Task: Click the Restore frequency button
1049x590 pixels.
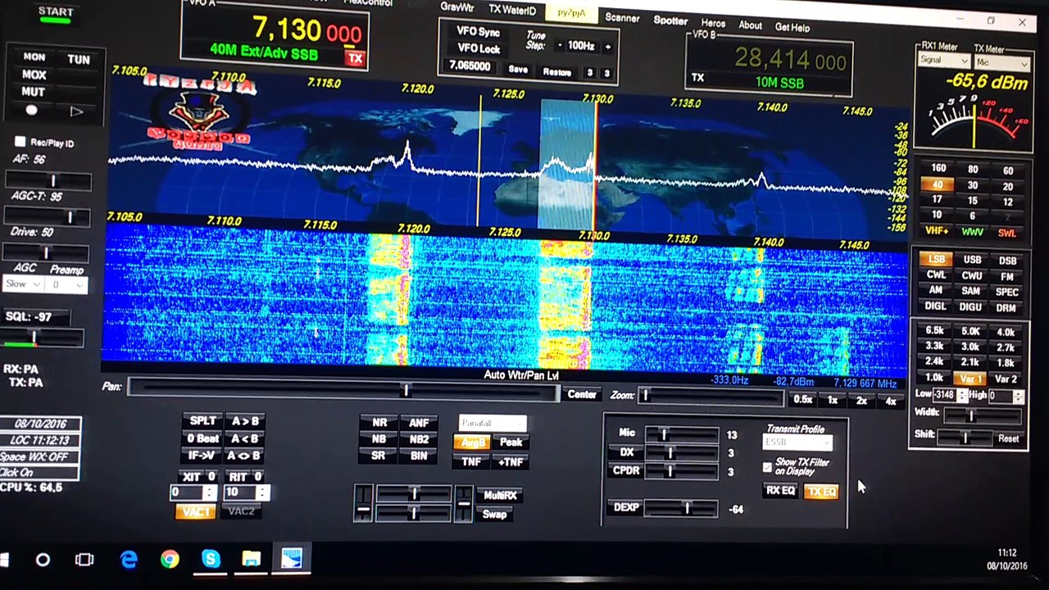Action: pyautogui.click(x=557, y=72)
